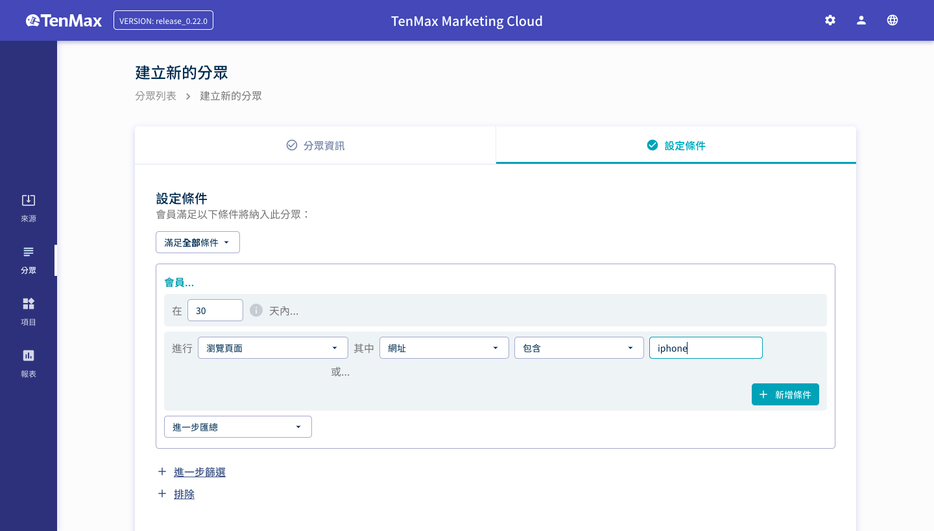Open 分眾 in the sidebar

(29, 260)
